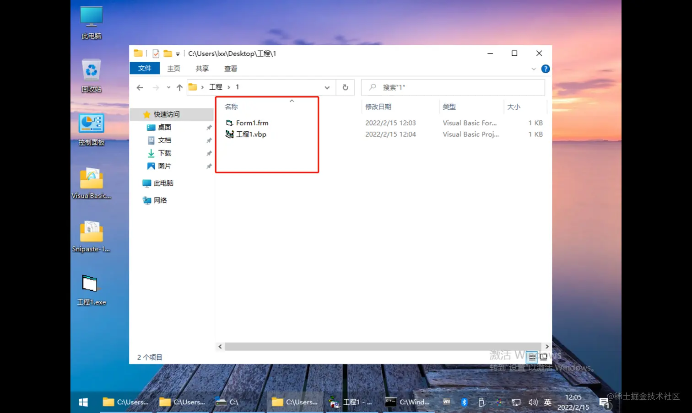692x413 pixels.
Task: Open the address bar history dropdown
Action: [x=327, y=87]
